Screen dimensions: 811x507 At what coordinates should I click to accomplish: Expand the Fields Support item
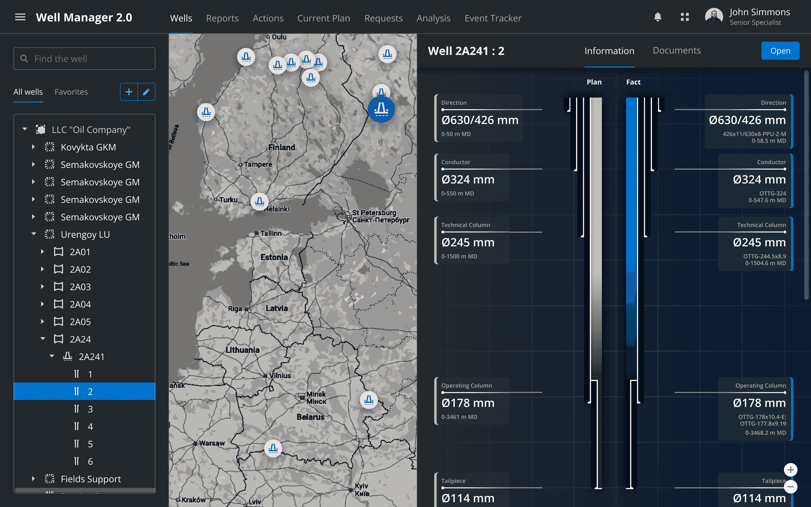point(34,479)
